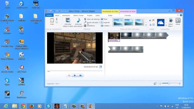Share movie to SkyDrive cloud
Viewport: 194px width, 109px height.
pyautogui.click(x=161, y=22)
